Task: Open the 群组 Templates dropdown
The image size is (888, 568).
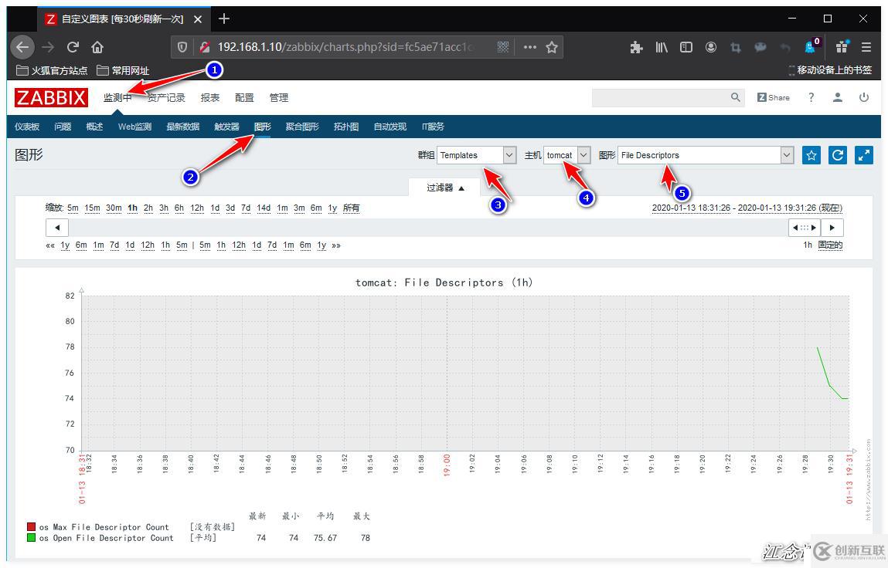Action: click(x=476, y=155)
